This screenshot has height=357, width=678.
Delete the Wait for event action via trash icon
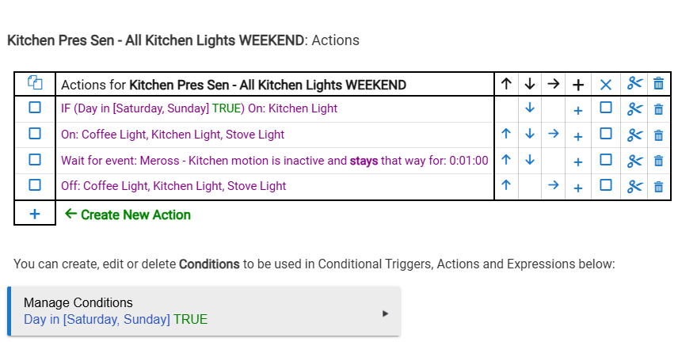[x=658, y=161]
